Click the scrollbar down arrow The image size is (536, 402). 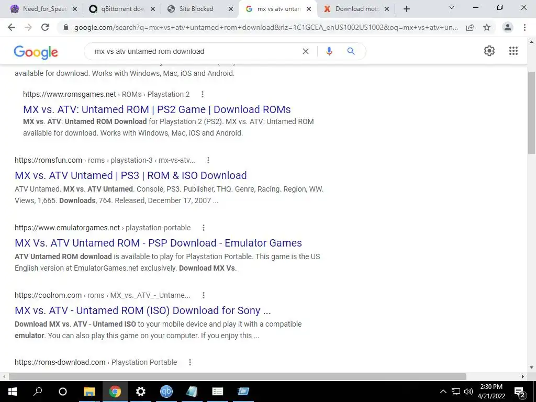pyautogui.click(x=531, y=368)
